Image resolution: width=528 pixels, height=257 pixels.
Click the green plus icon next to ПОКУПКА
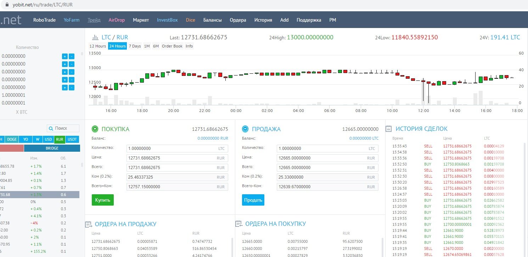pyautogui.click(x=95, y=129)
